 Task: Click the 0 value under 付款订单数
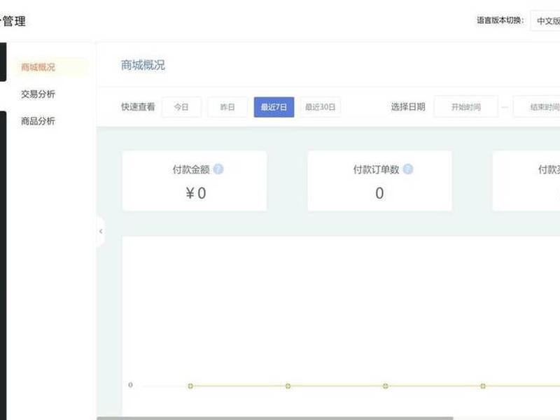379,193
